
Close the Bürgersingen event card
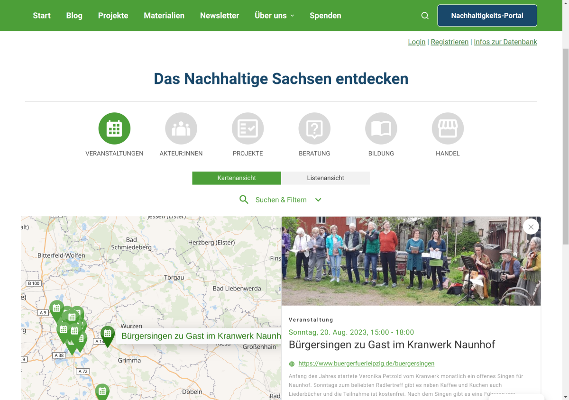[531, 227]
